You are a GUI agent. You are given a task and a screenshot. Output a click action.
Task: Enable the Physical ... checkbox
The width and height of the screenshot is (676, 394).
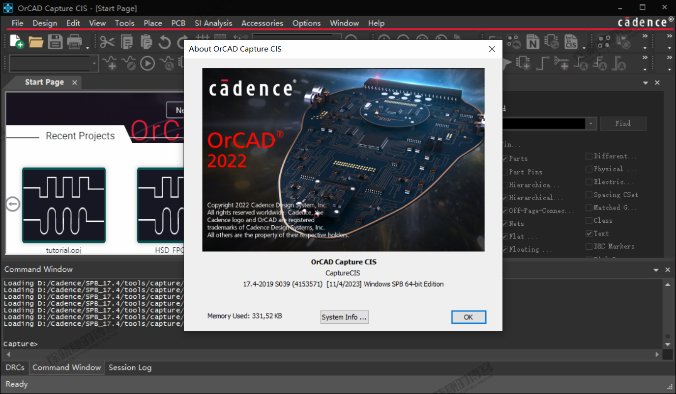point(589,169)
